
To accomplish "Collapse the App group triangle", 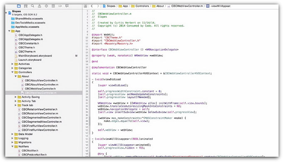I will (9, 31).
